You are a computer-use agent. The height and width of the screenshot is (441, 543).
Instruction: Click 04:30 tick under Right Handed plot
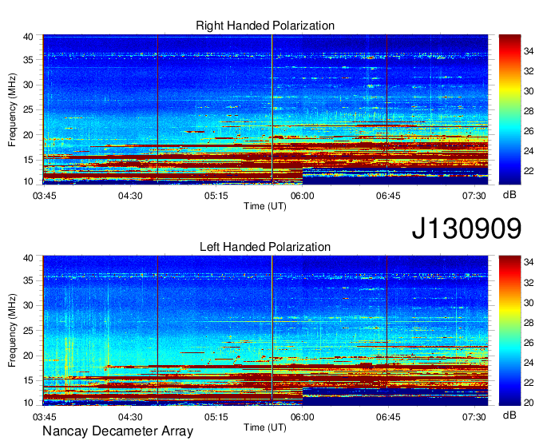(x=130, y=196)
